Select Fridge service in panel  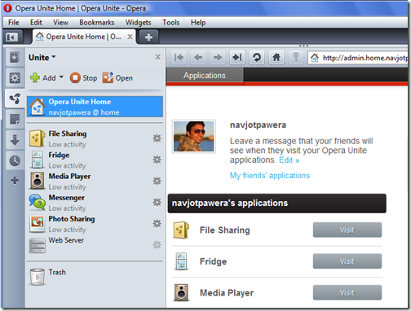point(95,160)
